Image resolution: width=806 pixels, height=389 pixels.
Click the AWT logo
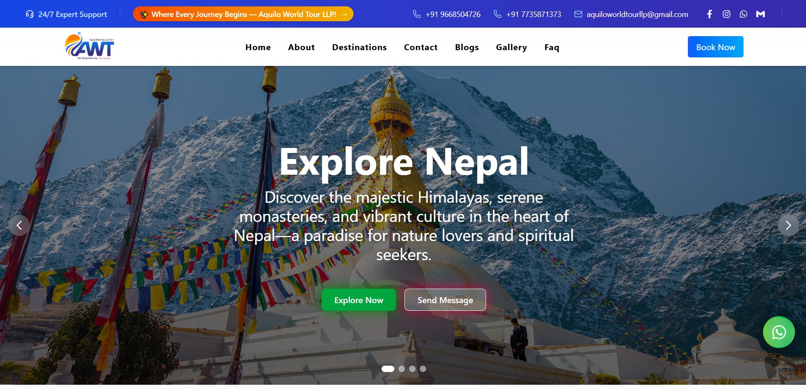[90, 46]
